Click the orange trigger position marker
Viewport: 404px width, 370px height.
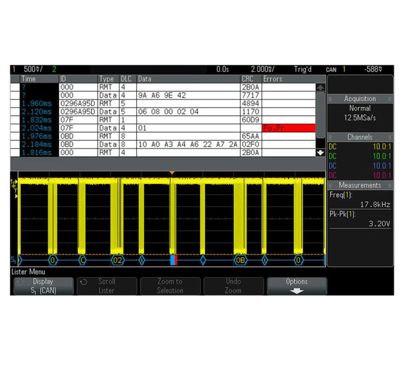172,173
